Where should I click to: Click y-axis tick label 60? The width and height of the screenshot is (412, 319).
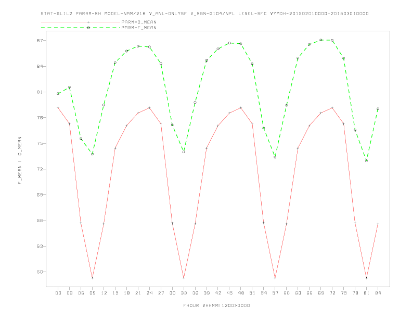click(40, 272)
